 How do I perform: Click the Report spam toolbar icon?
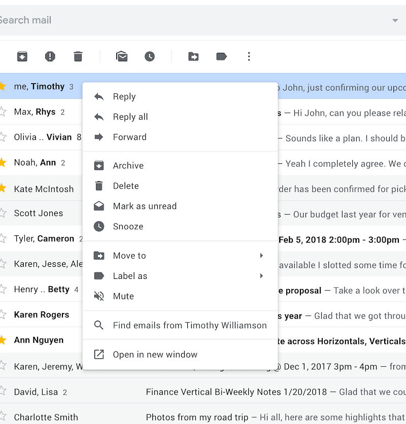point(50,57)
